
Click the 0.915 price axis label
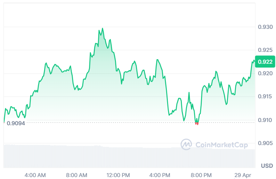click(x=265, y=96)
